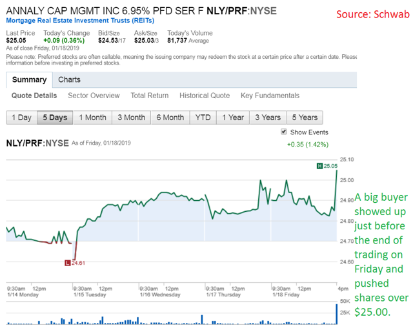
Task: Open the Sector Overview sub-tab
Action: tap(94, 96)
